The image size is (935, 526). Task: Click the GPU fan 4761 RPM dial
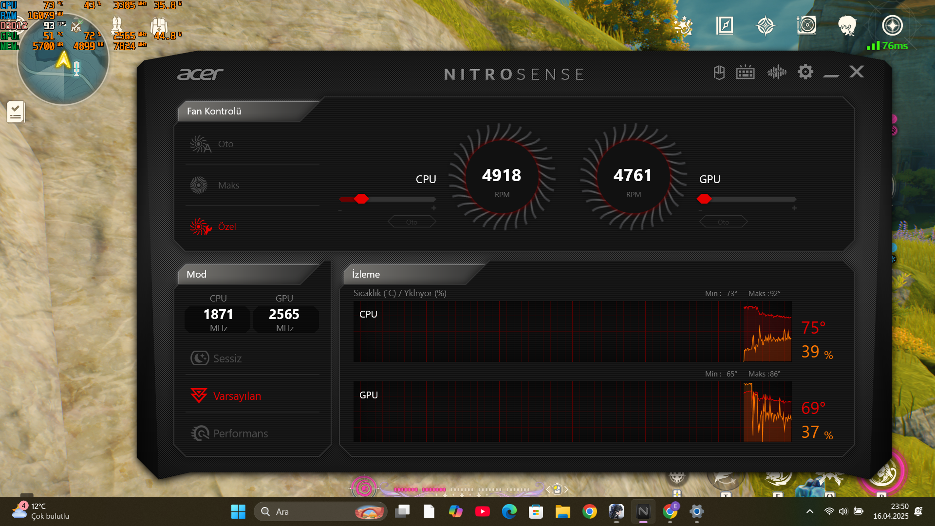tap(633, 177)
